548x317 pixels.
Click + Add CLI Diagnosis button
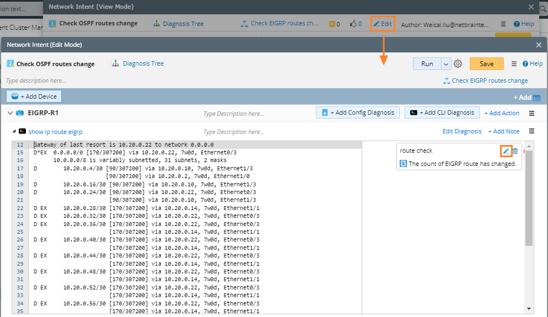[x=442, y=112]
